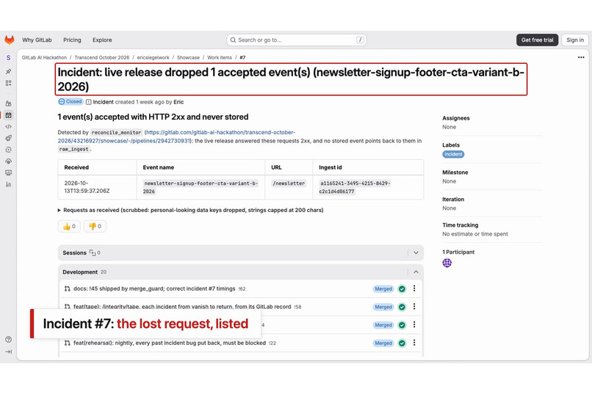Image resolution: width=592 pixels, height=394 pixels.
Task: Click the Get free trial button
Action: 537,40
